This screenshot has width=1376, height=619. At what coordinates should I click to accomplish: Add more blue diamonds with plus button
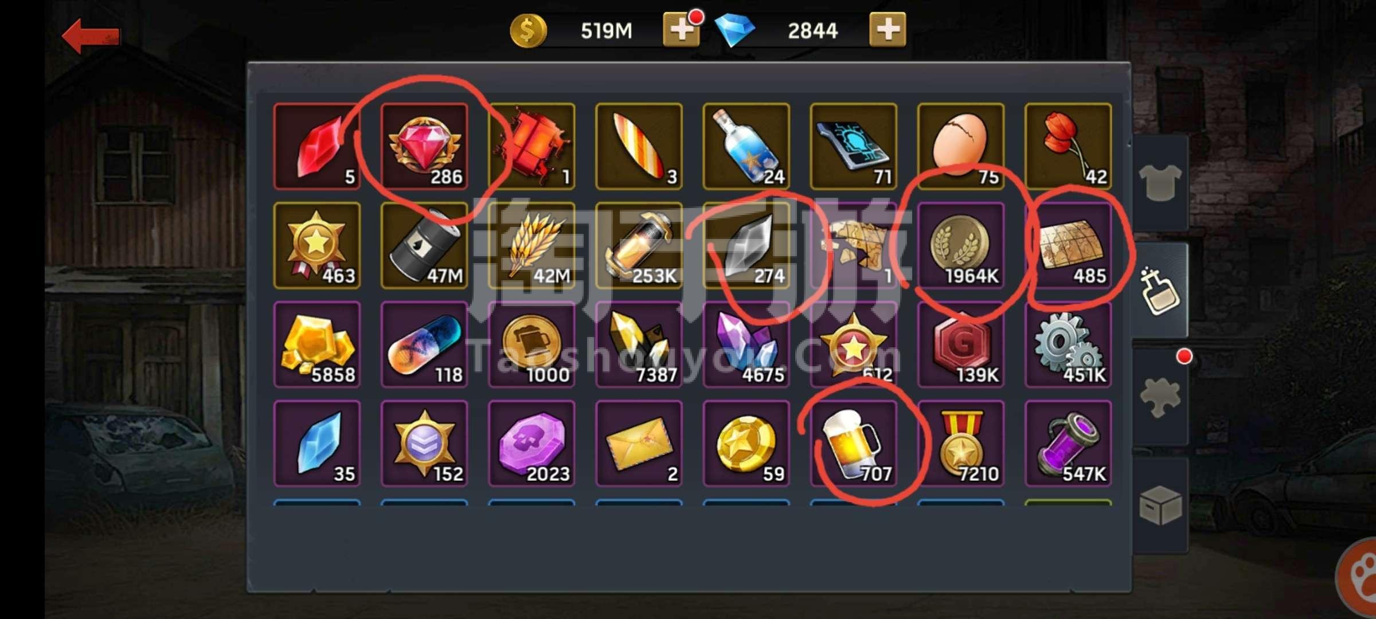pyautogui.click(x=888, y=29)
